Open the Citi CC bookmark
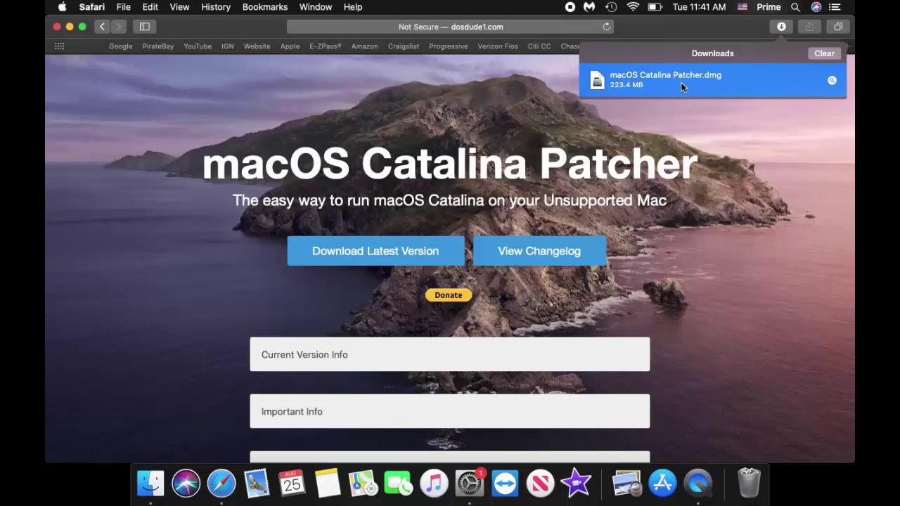Viewport: 900px width, 506px height. click(539, 46)
